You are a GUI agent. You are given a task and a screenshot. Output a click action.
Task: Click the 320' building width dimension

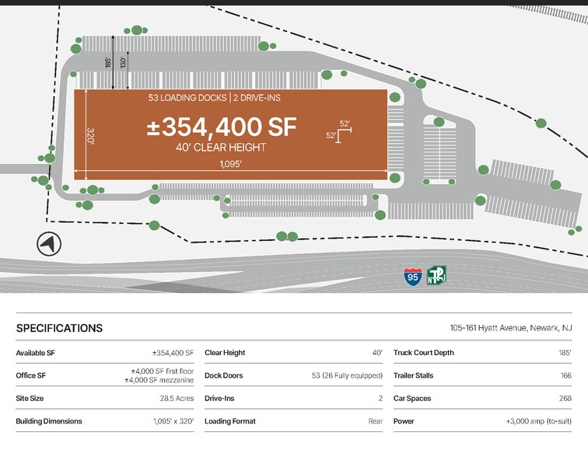[91, 136]
